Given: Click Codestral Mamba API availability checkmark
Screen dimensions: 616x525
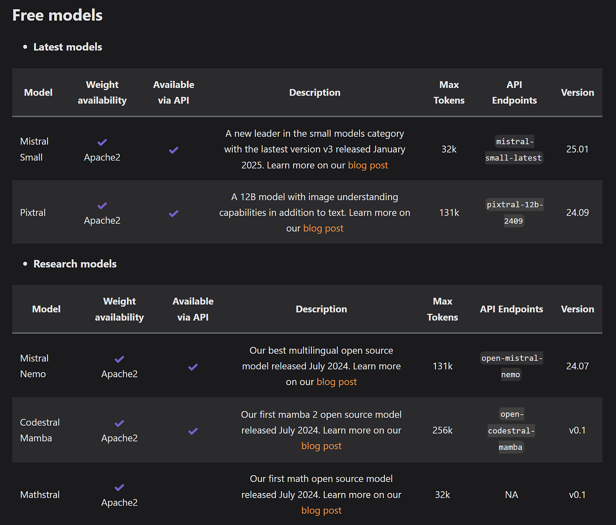Looking at the screenshot, I should coord(193,431).
